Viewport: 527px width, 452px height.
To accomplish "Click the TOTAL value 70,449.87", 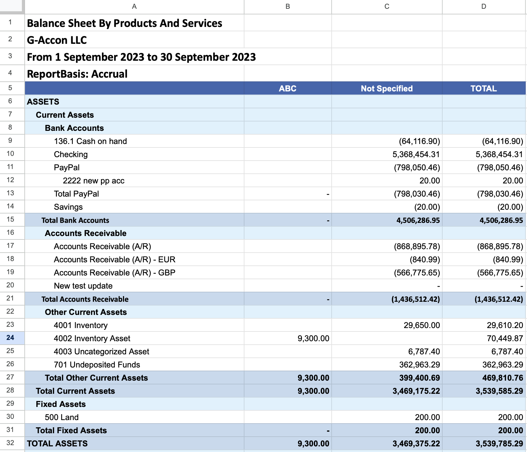I will 484,338.
